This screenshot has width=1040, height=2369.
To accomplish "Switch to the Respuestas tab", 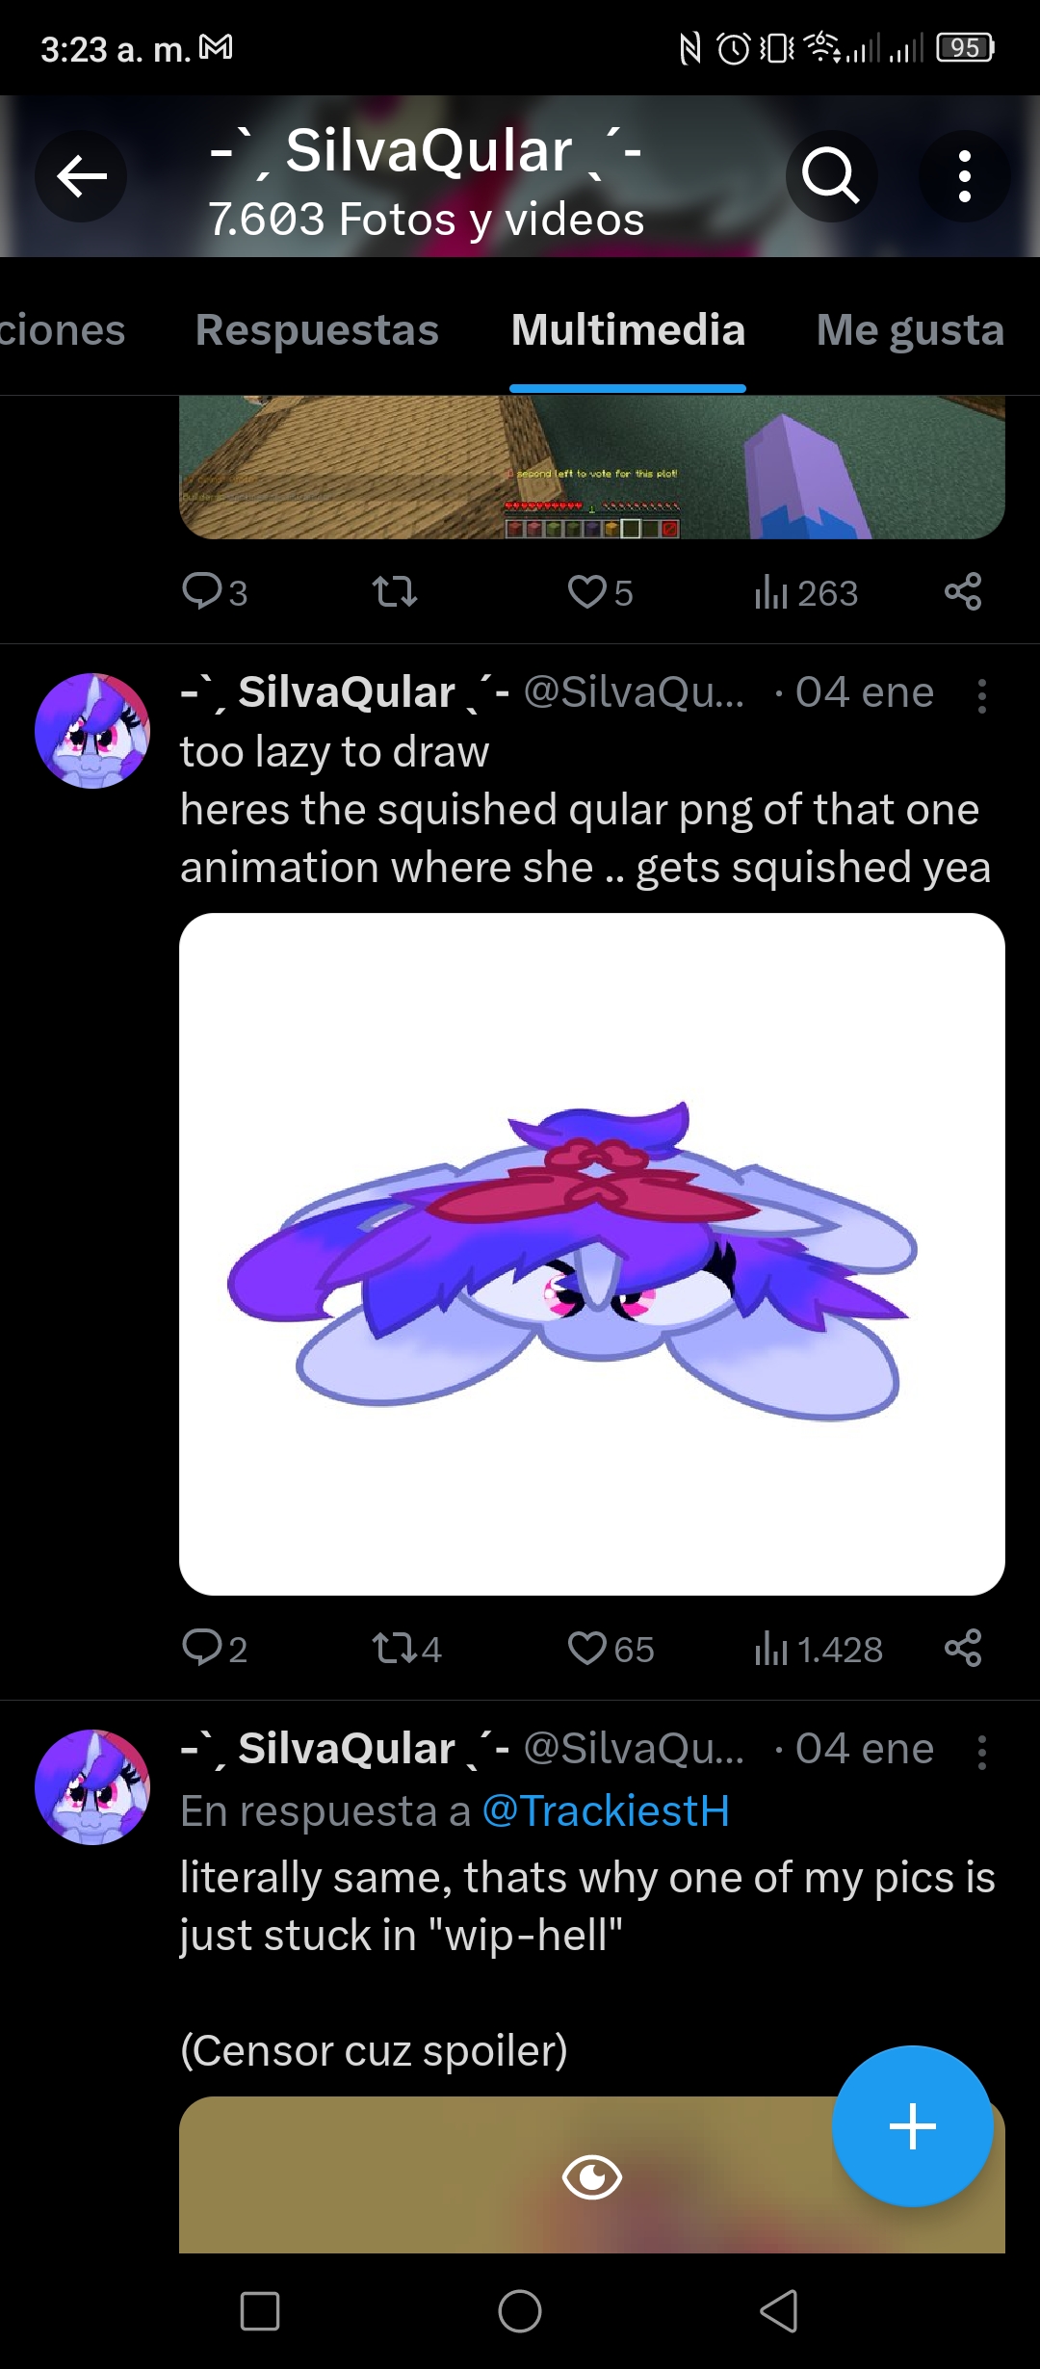I will click(317, 329).
